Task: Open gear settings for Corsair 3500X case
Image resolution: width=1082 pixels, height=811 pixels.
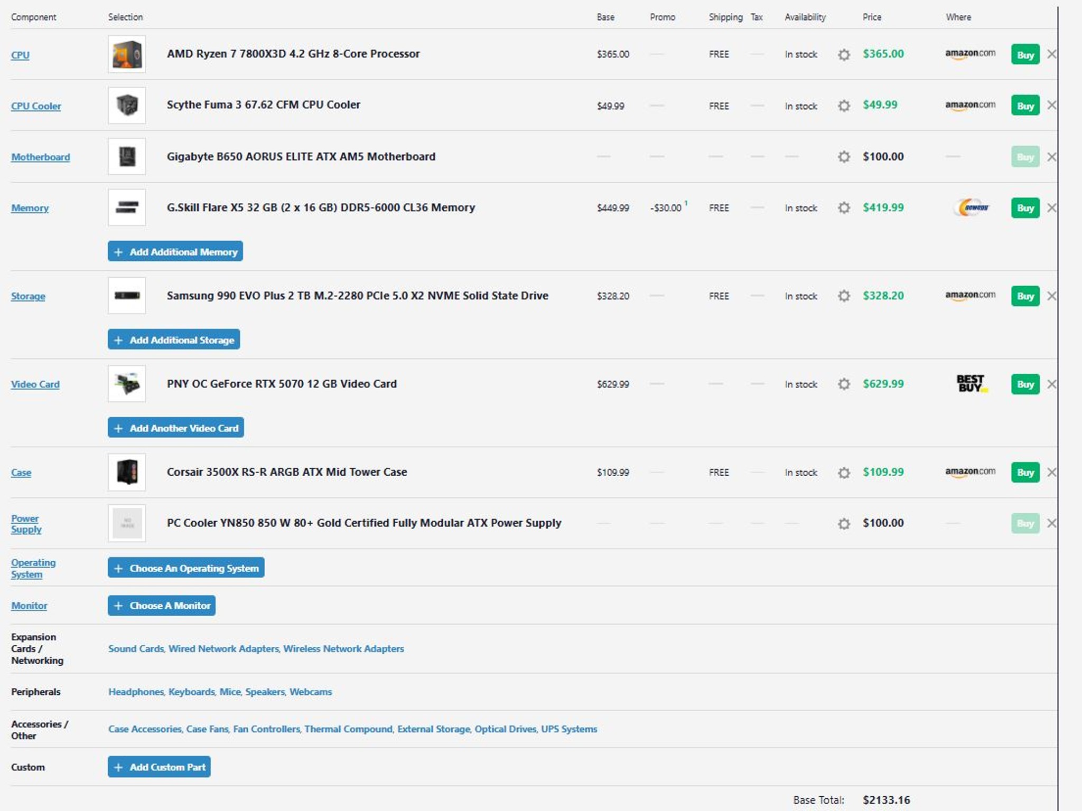Action: [x=844, y=472]
